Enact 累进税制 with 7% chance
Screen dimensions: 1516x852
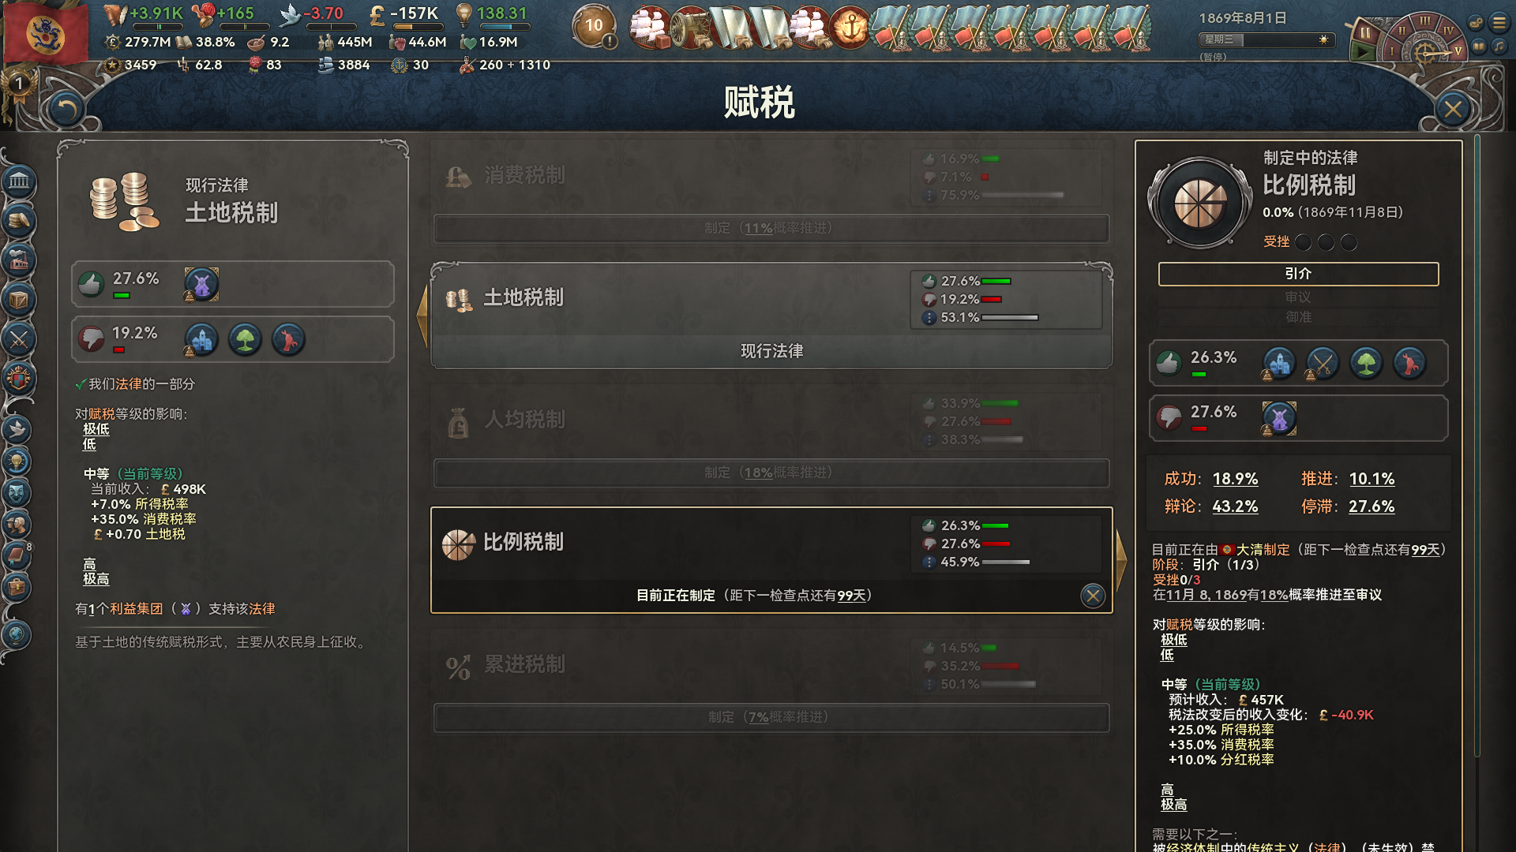(771, 717)
